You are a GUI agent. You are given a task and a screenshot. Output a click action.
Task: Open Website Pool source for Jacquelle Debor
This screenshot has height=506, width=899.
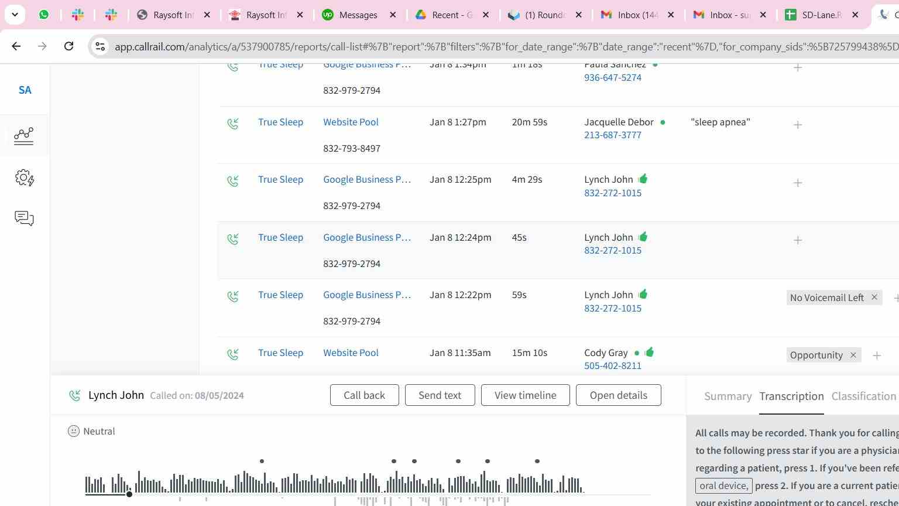351,122
